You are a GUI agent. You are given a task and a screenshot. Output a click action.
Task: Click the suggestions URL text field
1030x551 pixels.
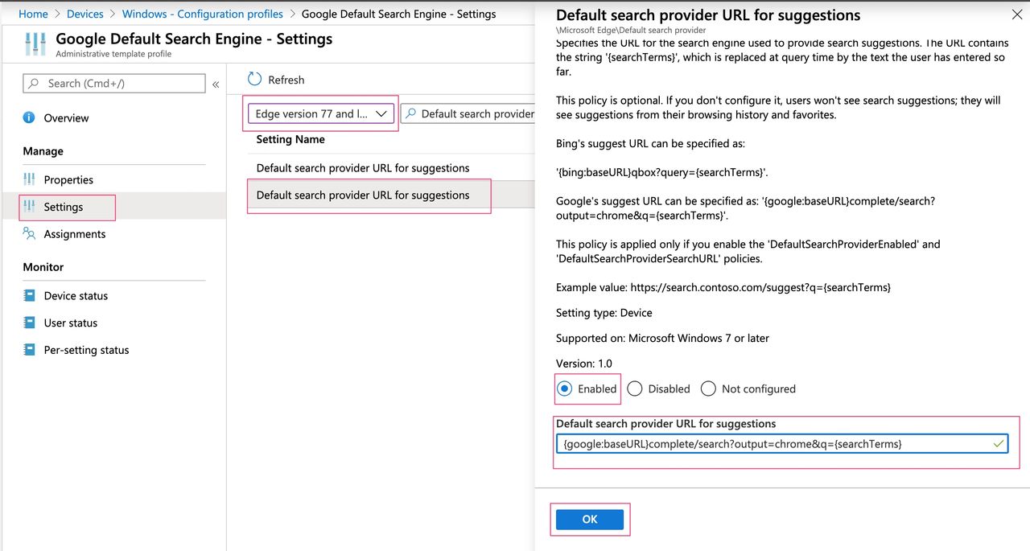click(772, 444)
